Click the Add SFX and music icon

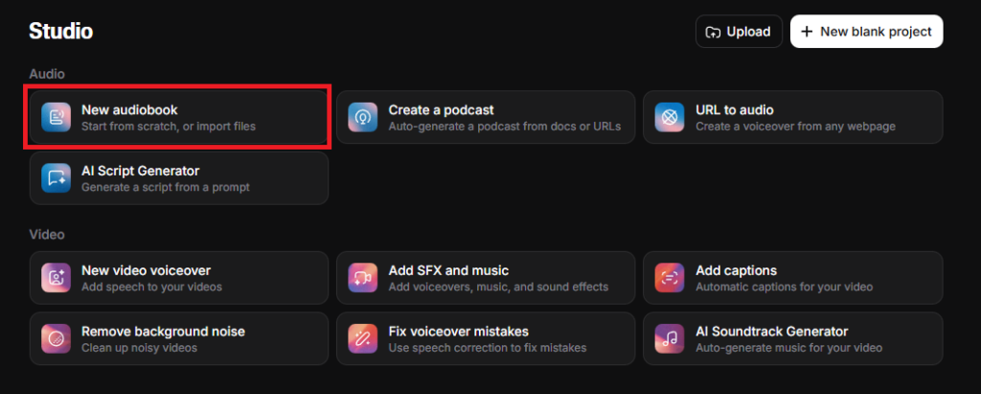(363, 278)
